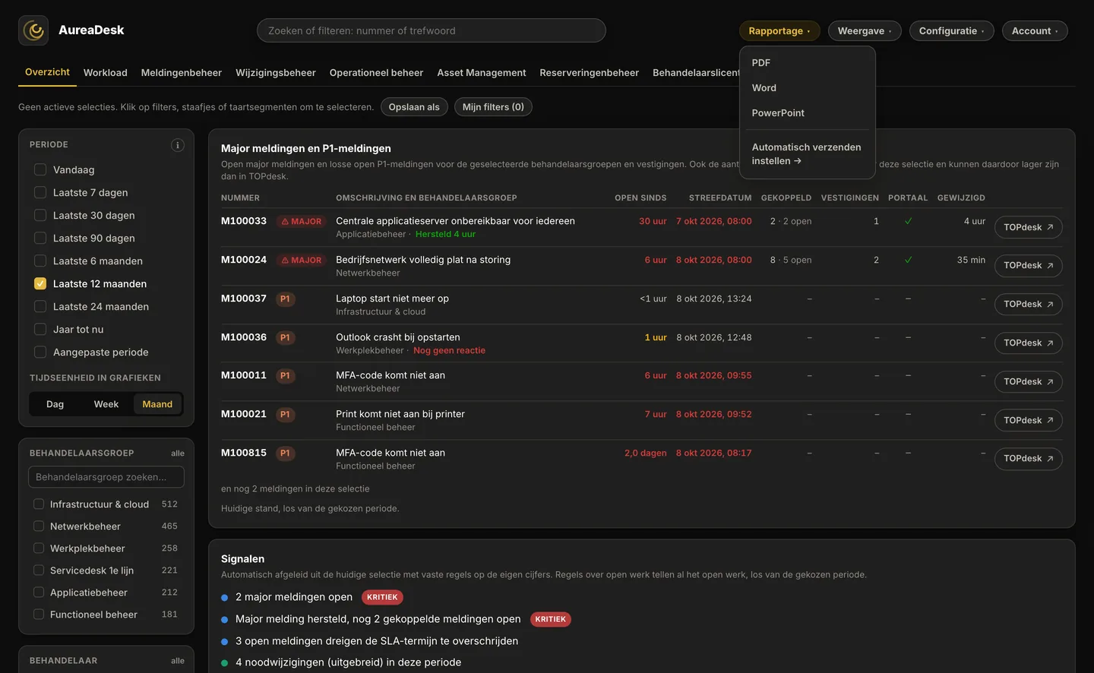Open Automatisch verzenden instellen link
This screenshot has width=1094, height=673.
(807, 154)
